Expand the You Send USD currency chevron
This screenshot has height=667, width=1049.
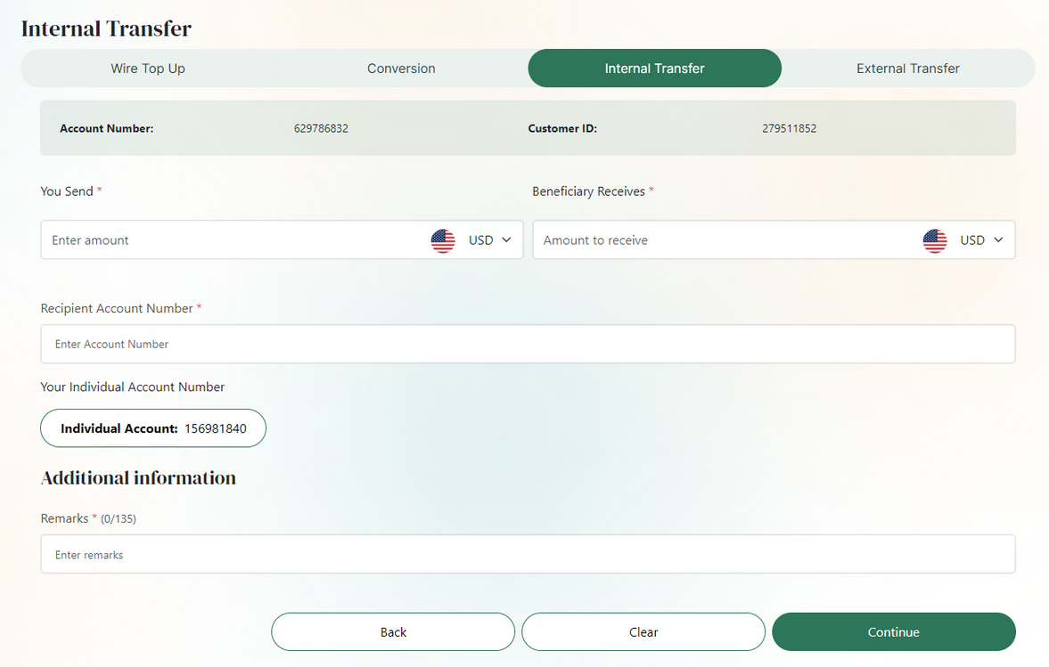[x=506, y=240]
